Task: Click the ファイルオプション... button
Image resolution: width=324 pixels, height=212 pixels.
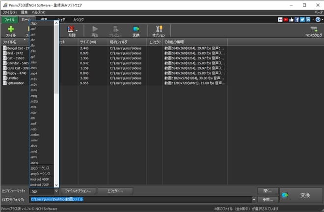Action: coord(79,191)
